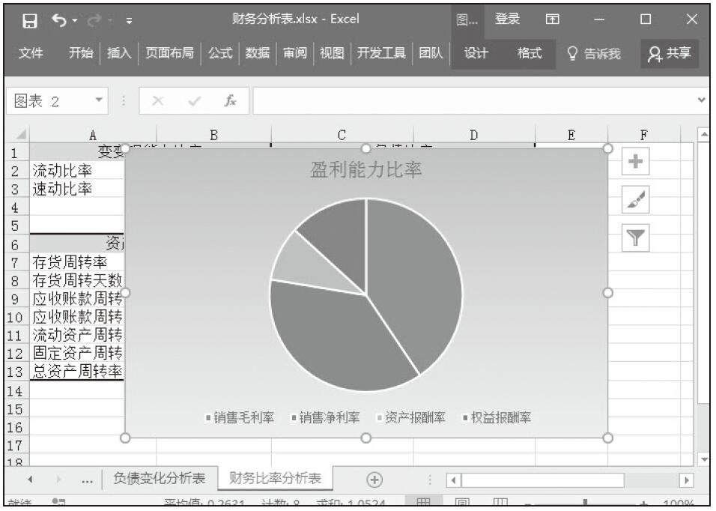Click the Share person icon button
Viewport: 716px width, 511px height.
pyautogui.click(x=669, y=53)
